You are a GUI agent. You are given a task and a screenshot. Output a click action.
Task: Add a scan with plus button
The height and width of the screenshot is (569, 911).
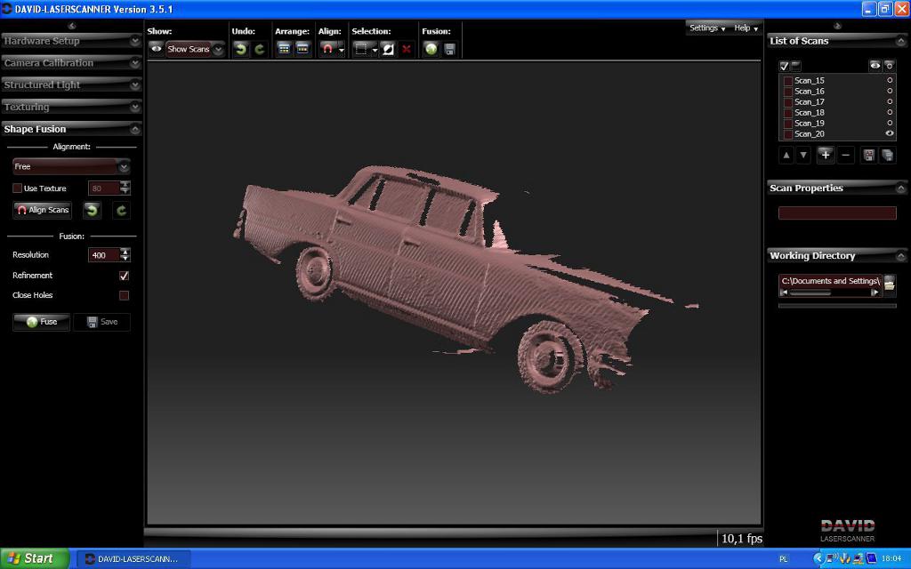826,155
